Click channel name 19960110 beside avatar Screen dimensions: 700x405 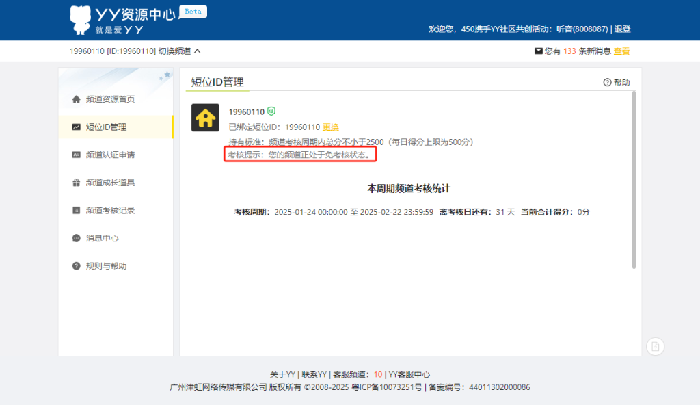click(246, 112)
